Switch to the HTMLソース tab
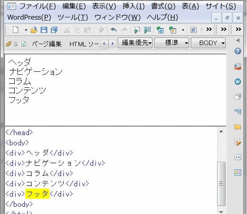The width and height of the screenshot is (247, 214). click(84, 44)
